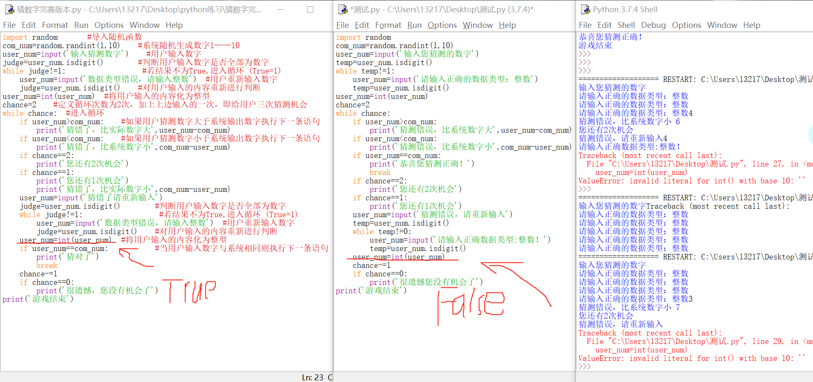Open Help menu in Python Shell window
The image size is (813, 382).
click(x=752, y=25)
